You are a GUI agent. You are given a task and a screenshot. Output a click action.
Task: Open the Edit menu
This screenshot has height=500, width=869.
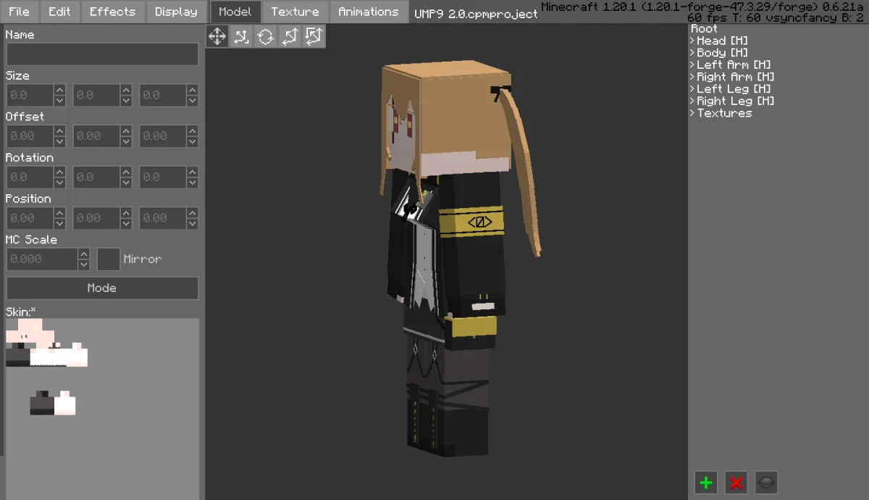coord(59,12)
